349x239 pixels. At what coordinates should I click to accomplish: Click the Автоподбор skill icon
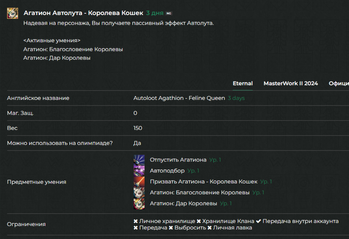(140, 171)
